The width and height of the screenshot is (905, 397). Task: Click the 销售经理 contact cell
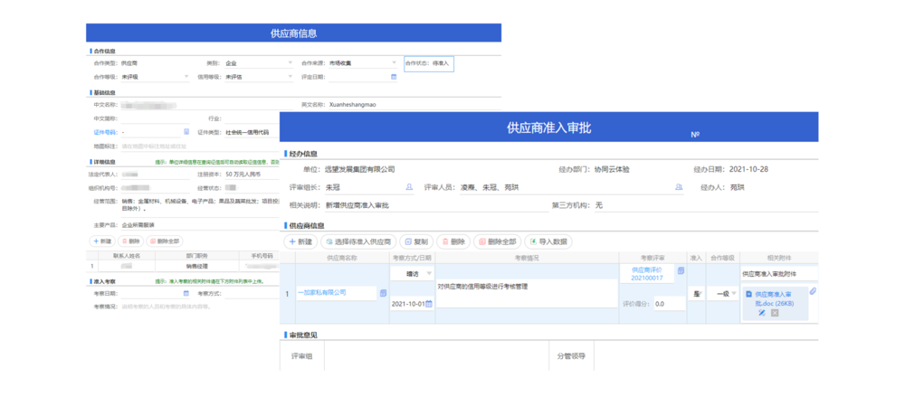[196, 266]
